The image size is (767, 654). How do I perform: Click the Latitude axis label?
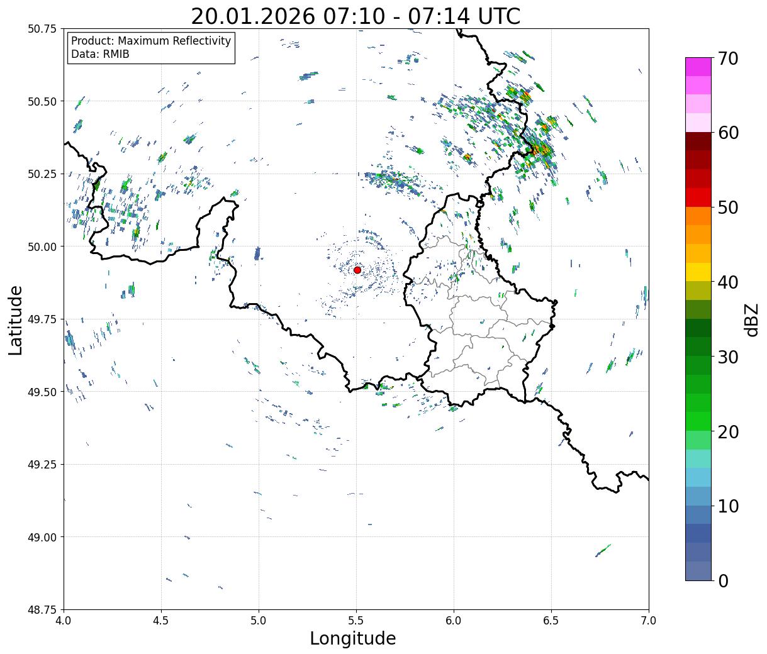16,320
